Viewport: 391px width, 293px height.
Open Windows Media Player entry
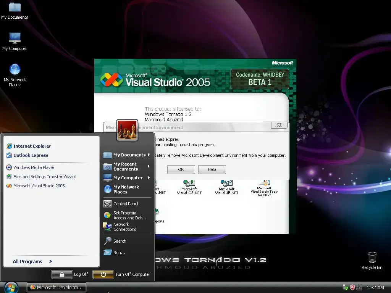pos(30,167)
